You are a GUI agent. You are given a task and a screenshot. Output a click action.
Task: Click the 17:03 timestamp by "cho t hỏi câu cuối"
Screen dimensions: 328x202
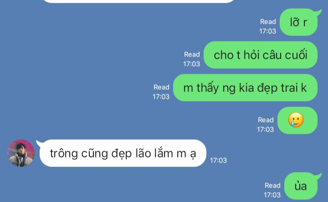coord(191,64)
